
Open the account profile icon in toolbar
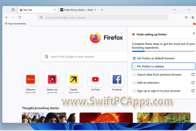(193, 17)
